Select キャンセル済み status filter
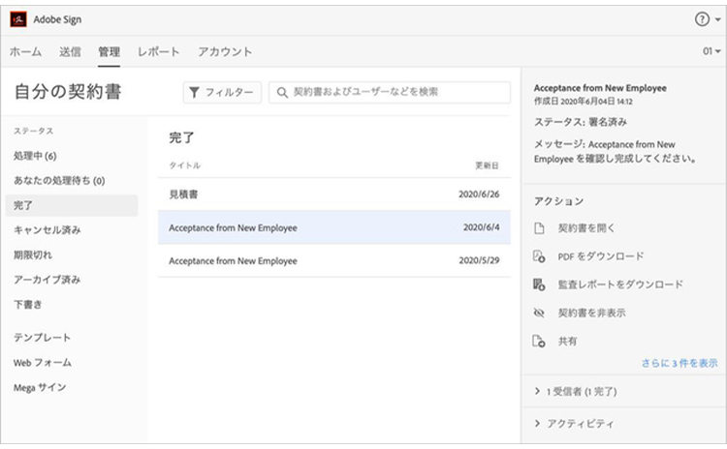The height and width of the screenshot is (449, 727). pos(47,230)
